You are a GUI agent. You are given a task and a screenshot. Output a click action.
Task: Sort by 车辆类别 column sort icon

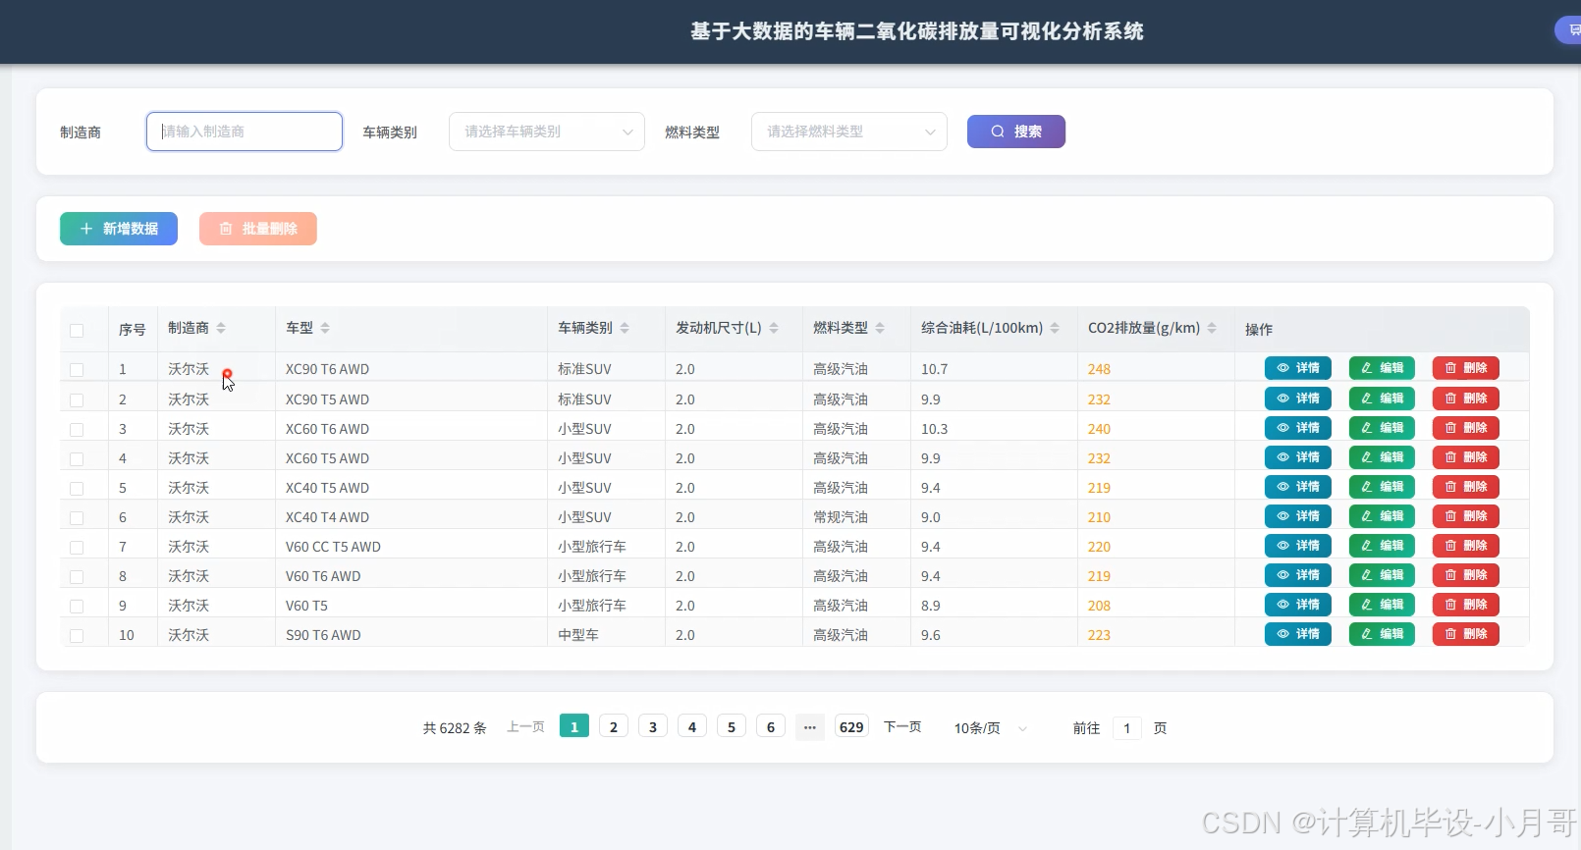pos(625,328)
